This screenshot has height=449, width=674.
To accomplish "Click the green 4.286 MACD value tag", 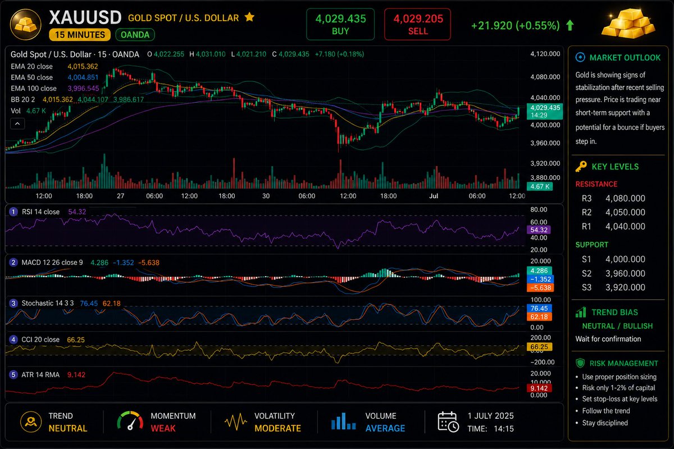I will pyautogui.click(x=540, y=271).
